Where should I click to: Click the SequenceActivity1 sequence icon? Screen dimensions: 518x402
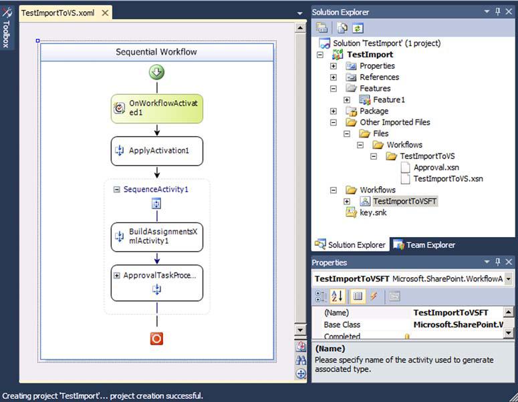pyautogui.click(x=156, y=203)
